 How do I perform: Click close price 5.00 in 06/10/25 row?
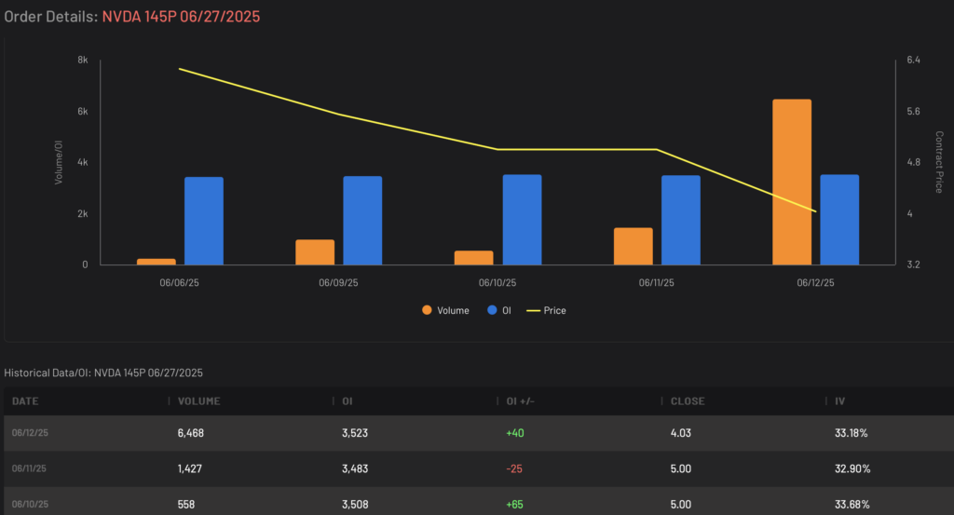[680, 504]
